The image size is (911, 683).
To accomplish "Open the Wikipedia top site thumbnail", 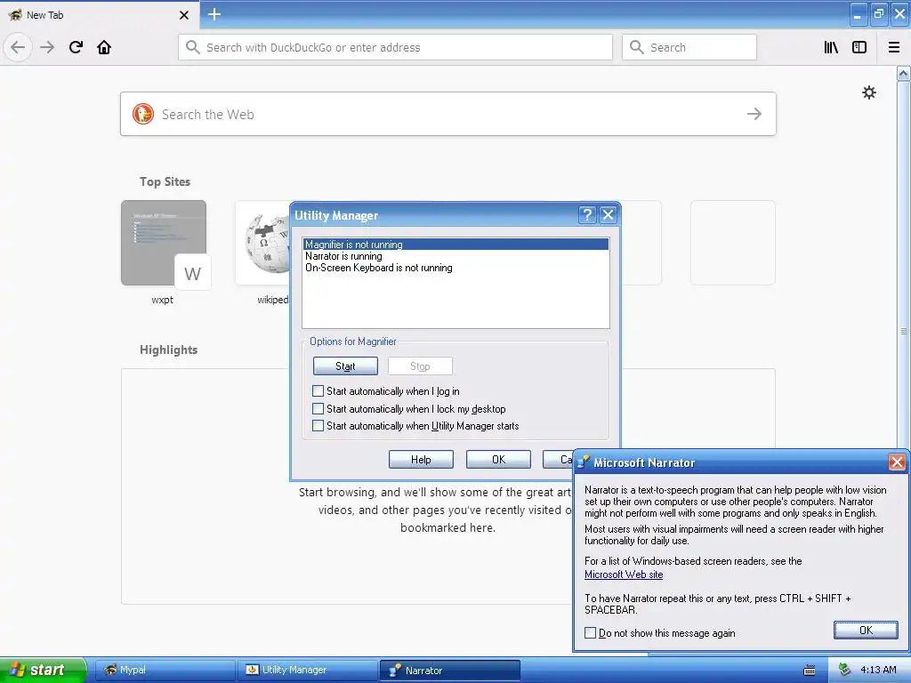I will 262,243.
